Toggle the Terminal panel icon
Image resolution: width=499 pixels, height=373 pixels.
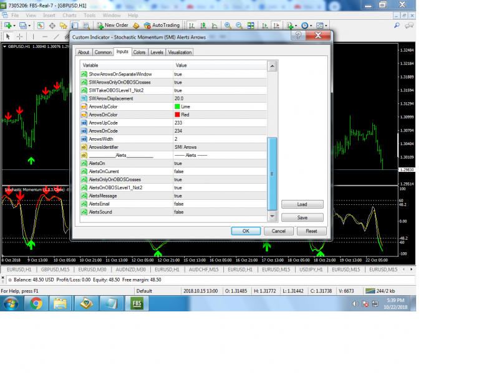75,26
